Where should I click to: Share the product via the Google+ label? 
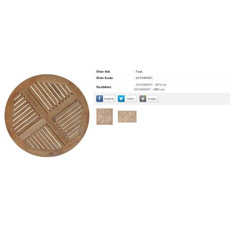pos(152,99)
